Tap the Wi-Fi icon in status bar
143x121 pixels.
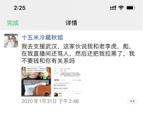(x=121, y=8)
